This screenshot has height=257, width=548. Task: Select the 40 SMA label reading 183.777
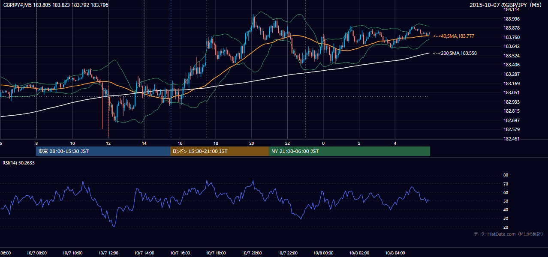point(454,36)
